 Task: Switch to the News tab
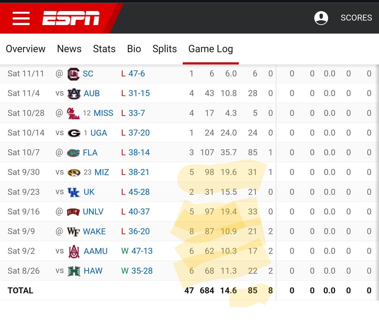pos(69,49)
